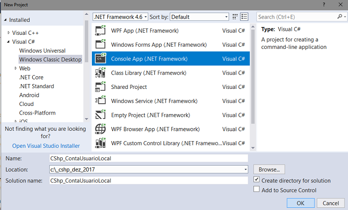The width and height of the screenshot is (348, 210).
Task: Select WPF Custom Control Library row
Action: pyautogui.click(x=171, y=143)
